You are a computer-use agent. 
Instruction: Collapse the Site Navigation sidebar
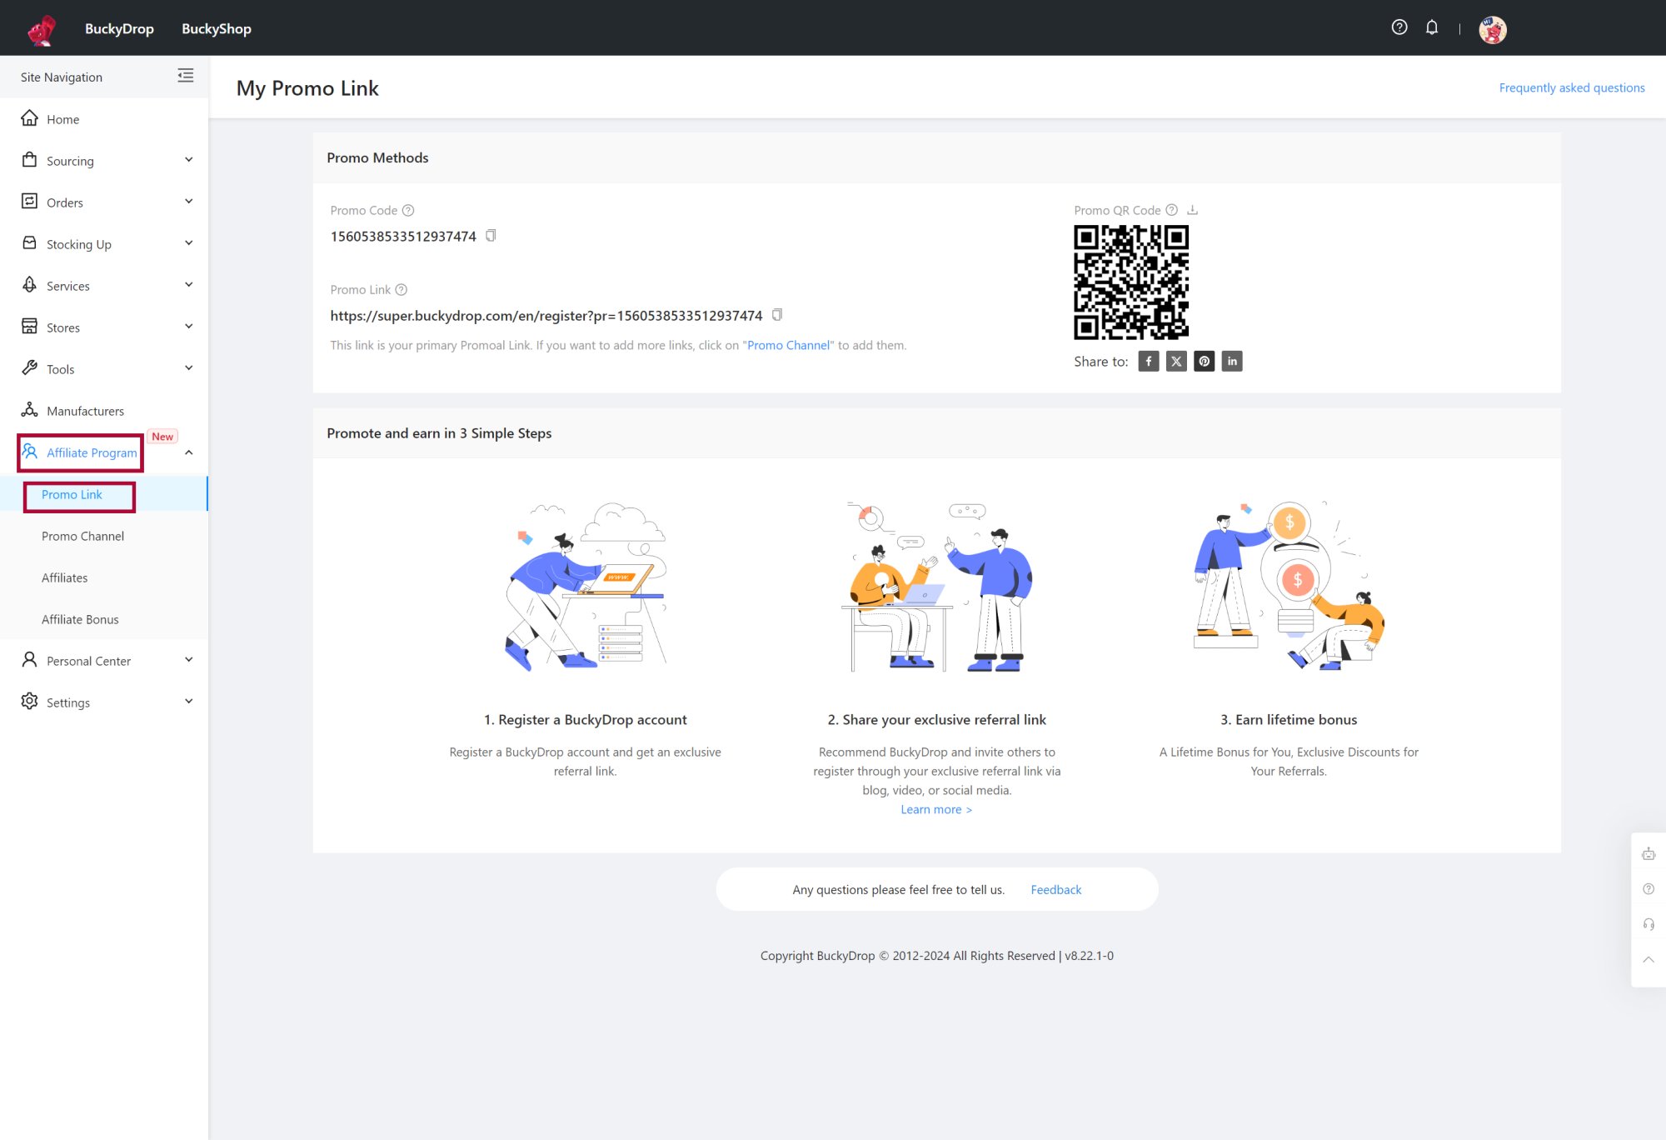186,76
